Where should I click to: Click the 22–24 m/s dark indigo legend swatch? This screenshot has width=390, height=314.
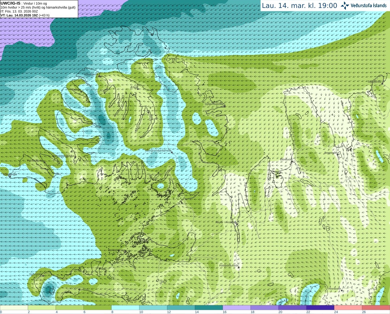(x=320, y=308)
